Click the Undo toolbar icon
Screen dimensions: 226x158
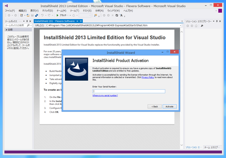42,15
